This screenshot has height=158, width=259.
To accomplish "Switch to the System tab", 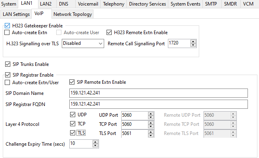I will 9,4.
